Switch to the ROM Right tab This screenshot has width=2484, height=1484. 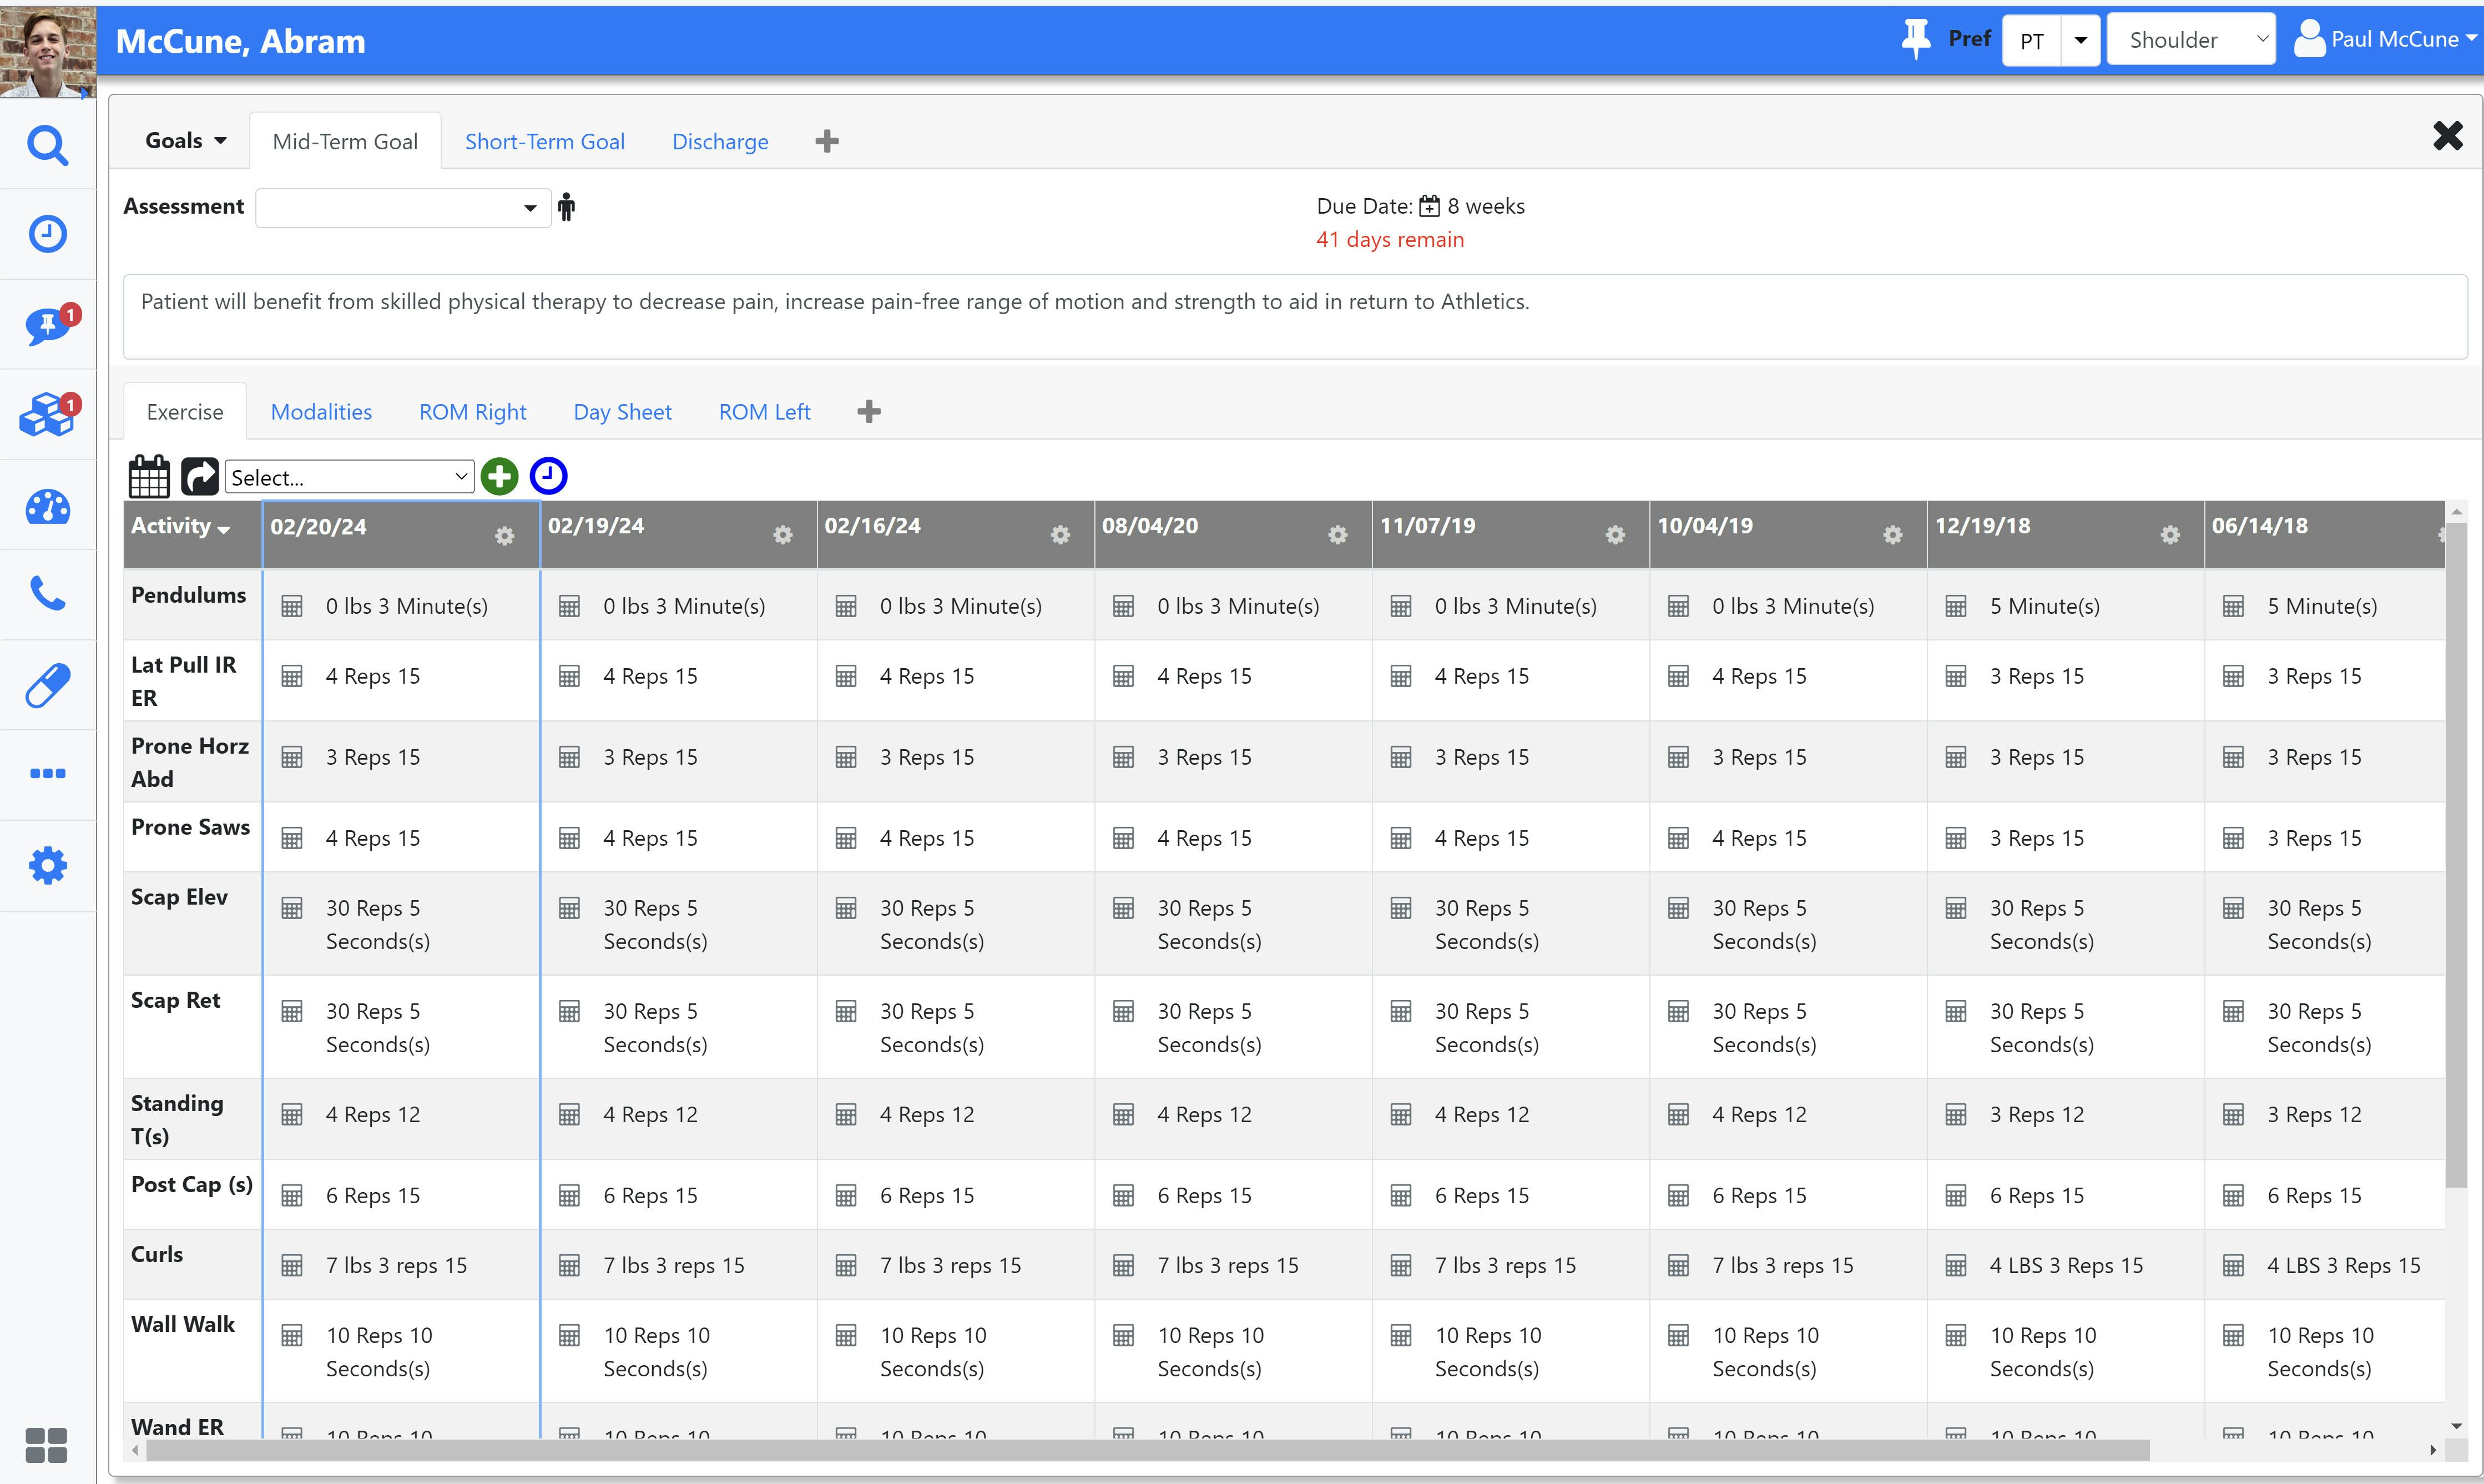pyautogui.click(x=472, y=412)
